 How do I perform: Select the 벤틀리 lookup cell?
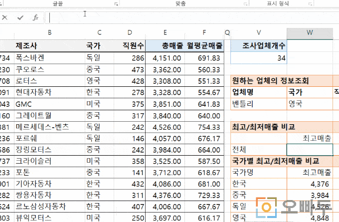pyautogui.click(x=259, y=104)
